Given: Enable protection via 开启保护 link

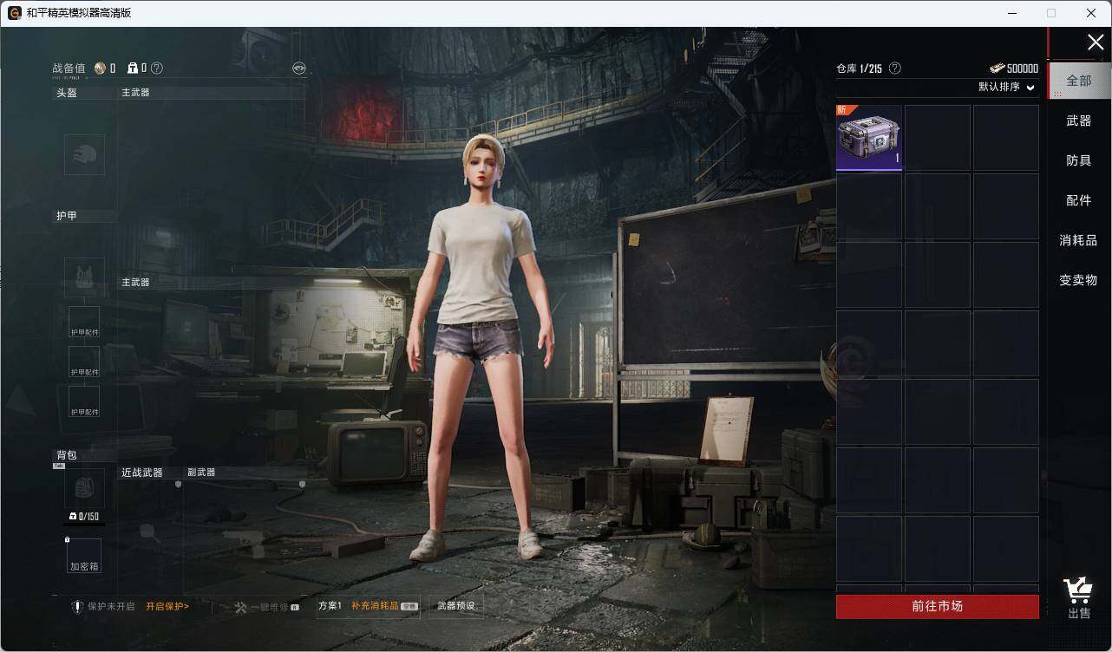Looking at the screenshot, I should pyautogui.click(x=167, y=607).
